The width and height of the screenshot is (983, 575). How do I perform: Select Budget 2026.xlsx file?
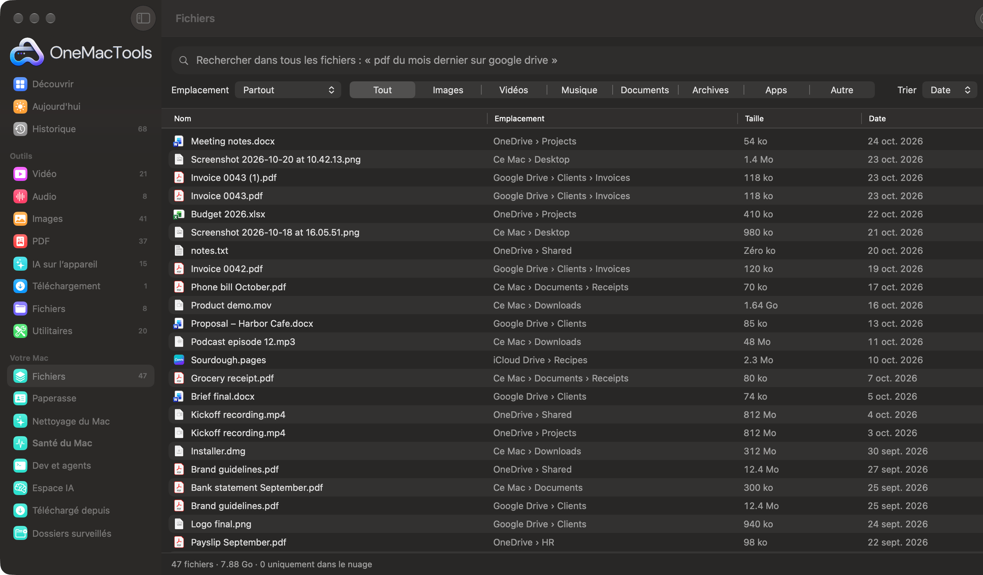(x=575, y=214)
